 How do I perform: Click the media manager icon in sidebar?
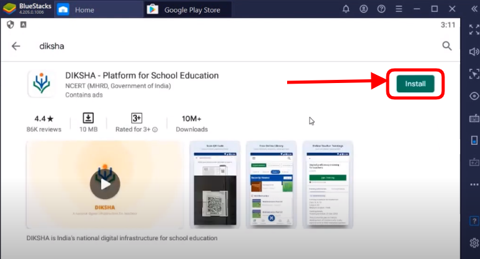(474, 162)
